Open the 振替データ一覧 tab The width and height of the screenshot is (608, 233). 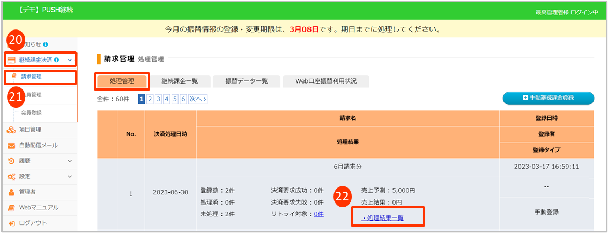[246, 81]
